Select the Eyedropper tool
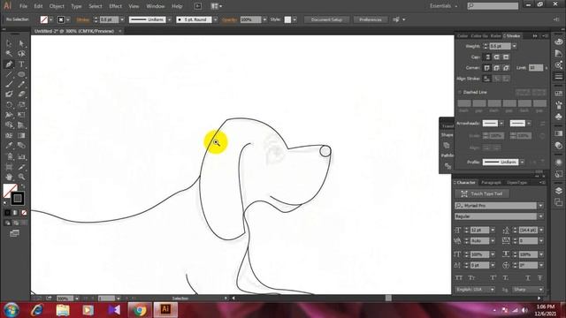This screenshot has width=566, height=318. tap(9, 146)
